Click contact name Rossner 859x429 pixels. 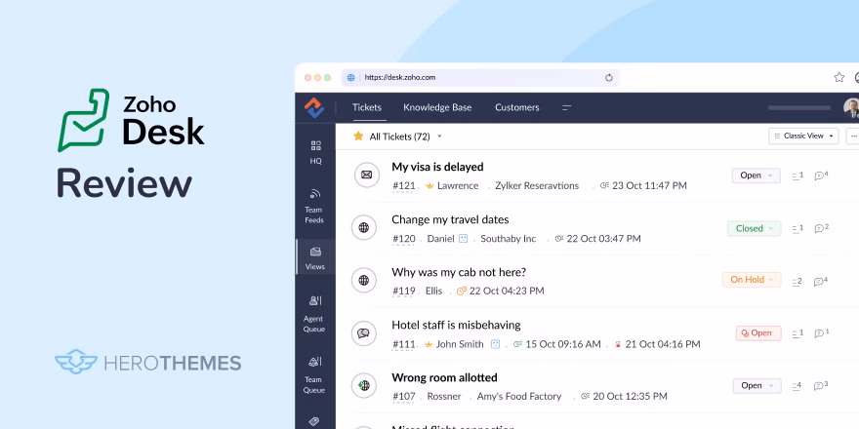(444, 396)
